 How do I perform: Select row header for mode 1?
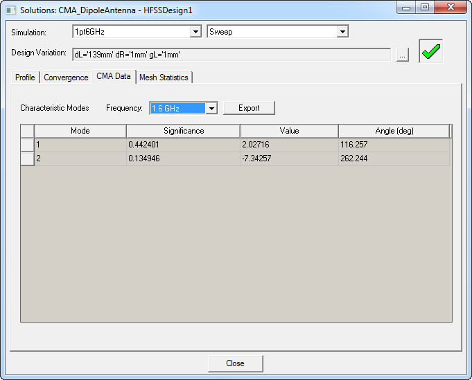(27, 145)
